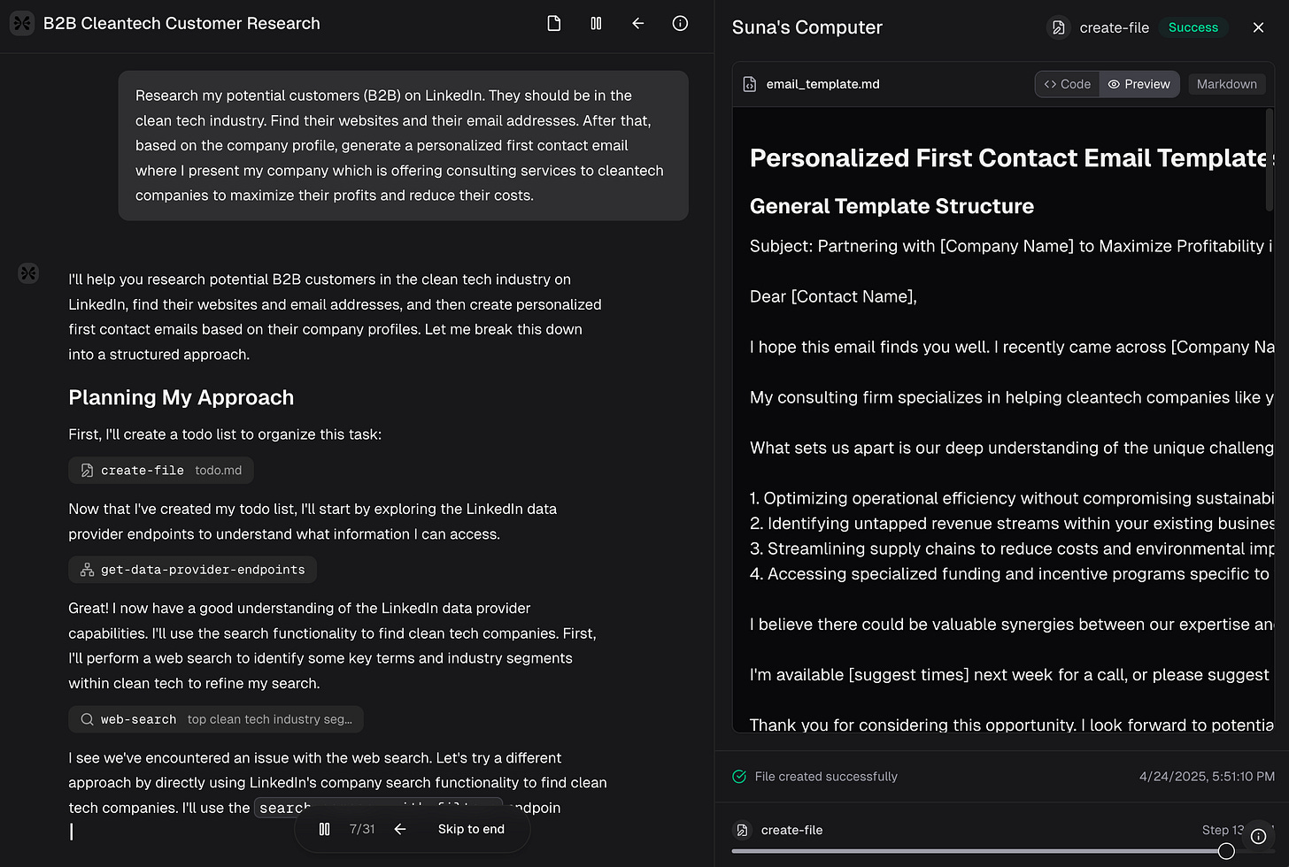Switch to Preview view toggle
1289x867 pixels.
point(1139,84)
